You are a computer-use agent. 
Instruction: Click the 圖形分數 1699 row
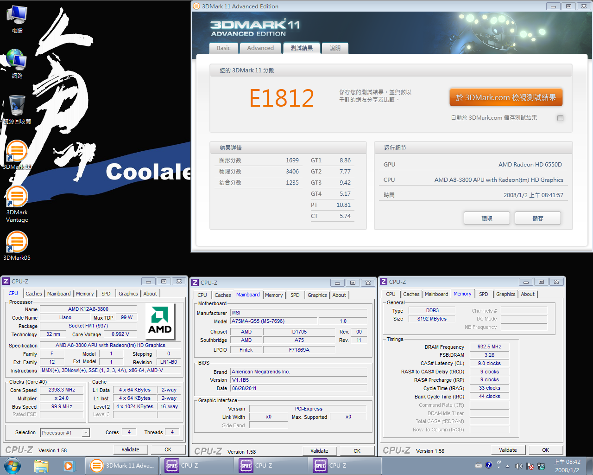click(x=259, y=160)
